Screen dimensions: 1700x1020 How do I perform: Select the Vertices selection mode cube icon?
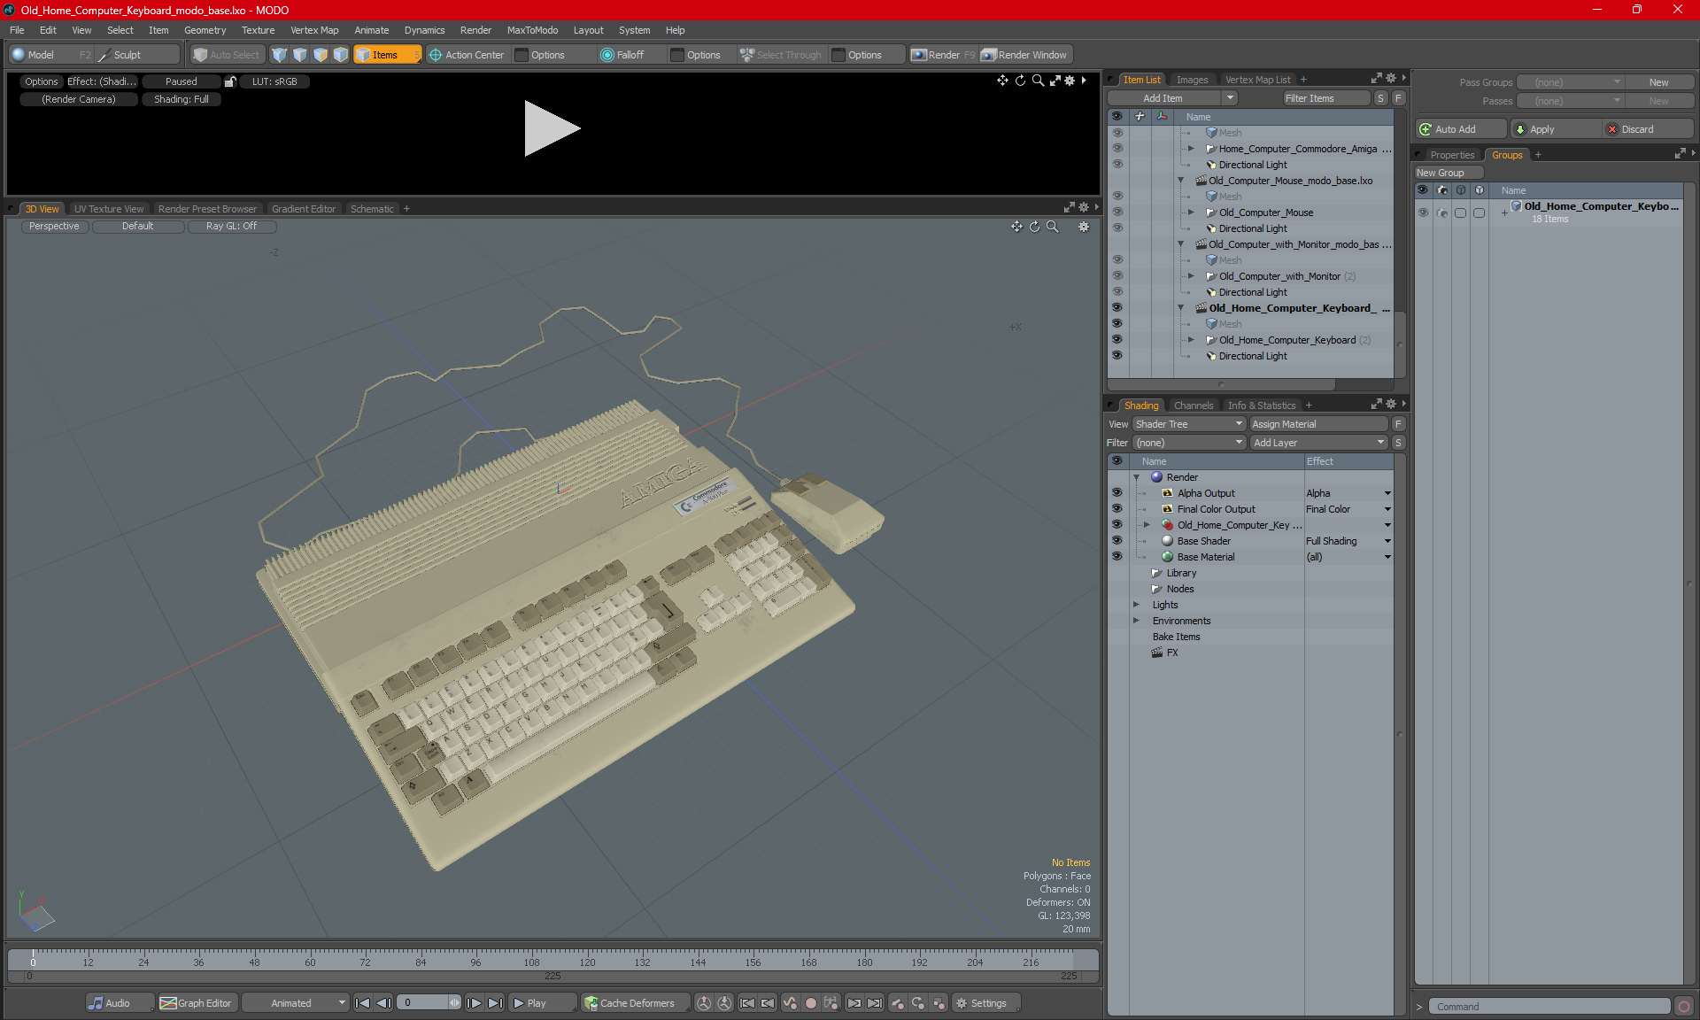coord(280,55)
